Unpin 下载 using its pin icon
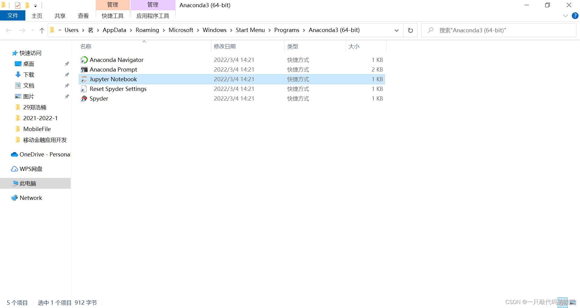The image size is (580, 308). pos(67,75)
